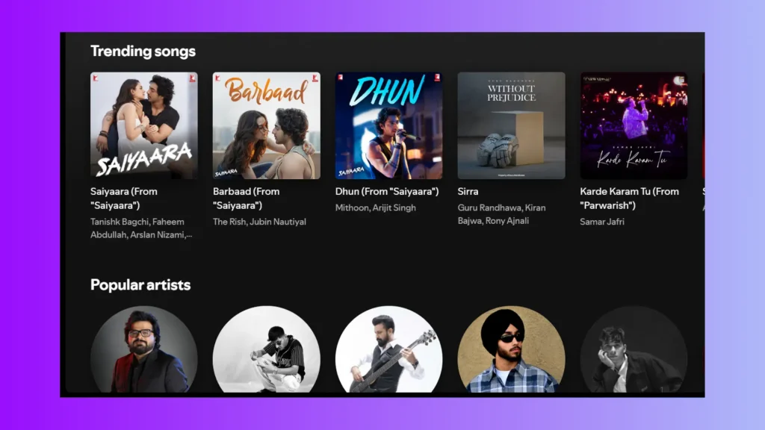The image size is (765, 430).
Task: Open the Without Prejudice cover for Sirra
Action: 510,125
